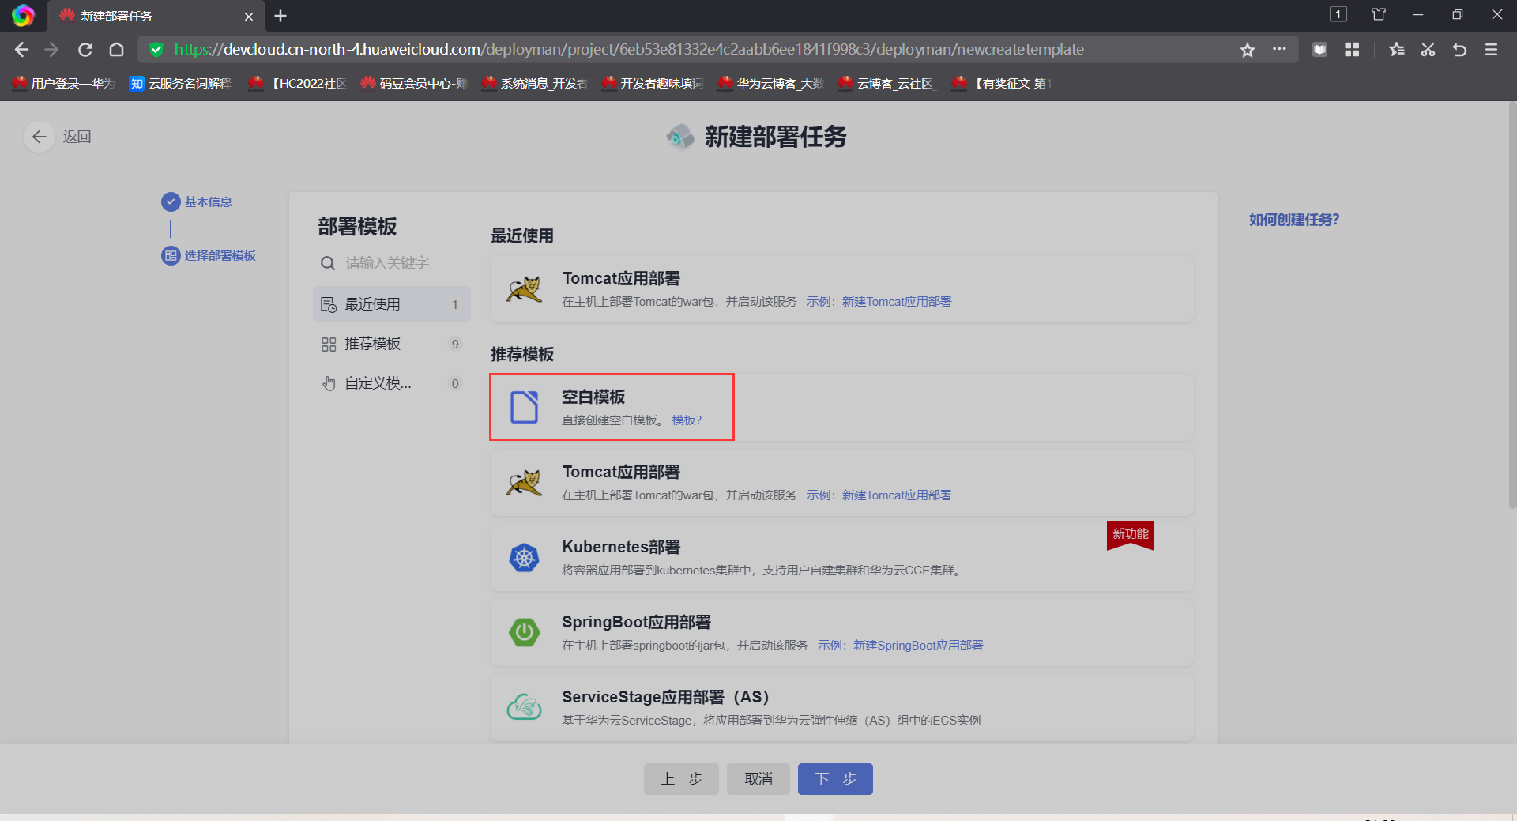Viewport: 1517px width, 821px height.
Task: Select the SpringBoot应用部署 template title
Action: [x=636, y=622]
